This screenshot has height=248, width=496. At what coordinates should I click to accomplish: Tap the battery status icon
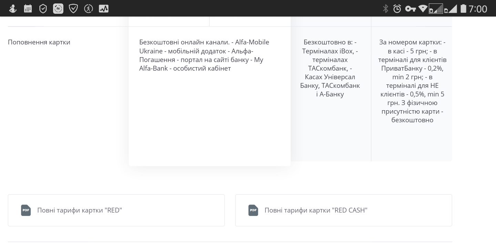[463, 9]
